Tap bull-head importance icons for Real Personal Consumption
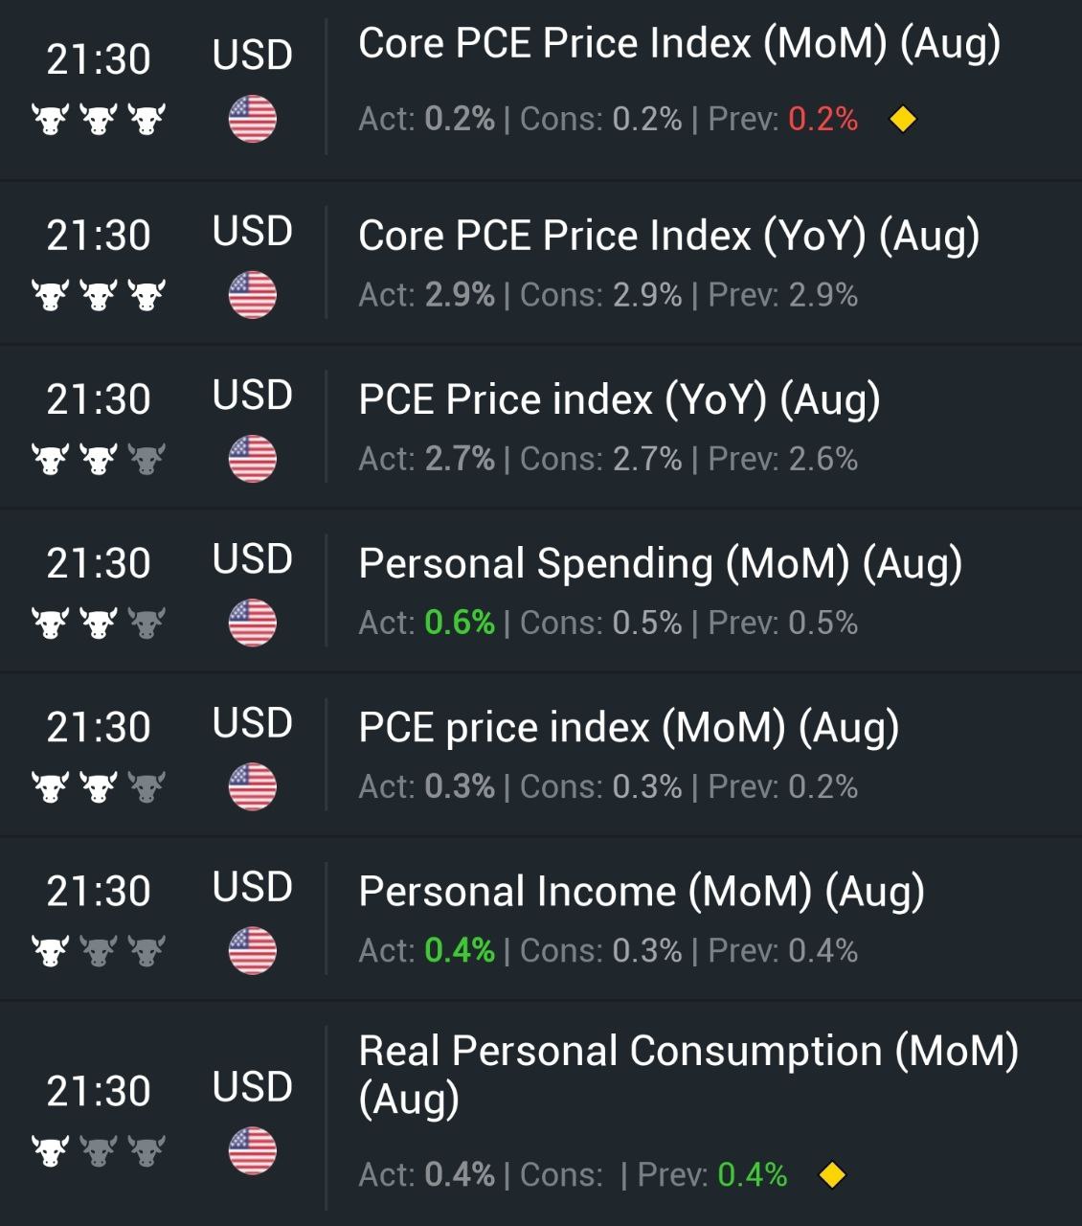1082x1226 pixels. tap(99, 1150)
